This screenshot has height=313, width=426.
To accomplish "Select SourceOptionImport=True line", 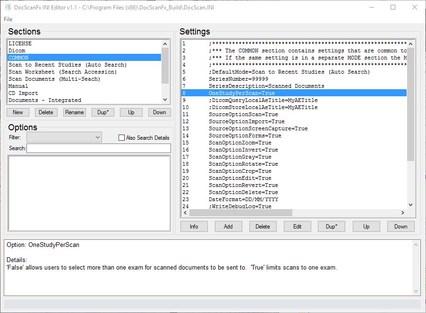I will 294,121.
